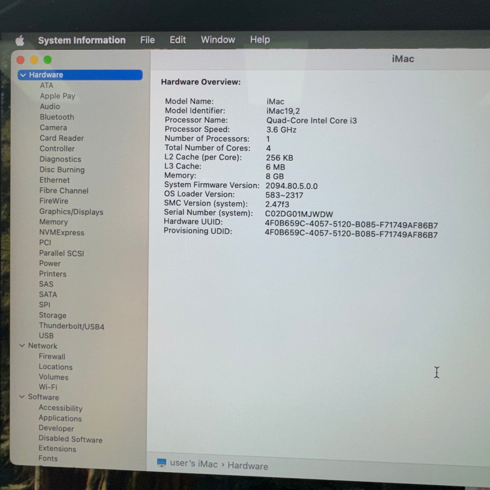Viewport: 490px width, 490px height.
Task: Select NVMExpress in the sidebar
Action: coord(62,232)
